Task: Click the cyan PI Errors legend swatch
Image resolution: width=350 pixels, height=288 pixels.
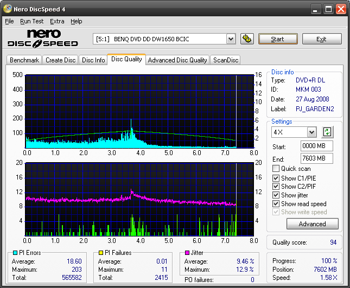Action: pyautogui.click(x=15, y=253)
